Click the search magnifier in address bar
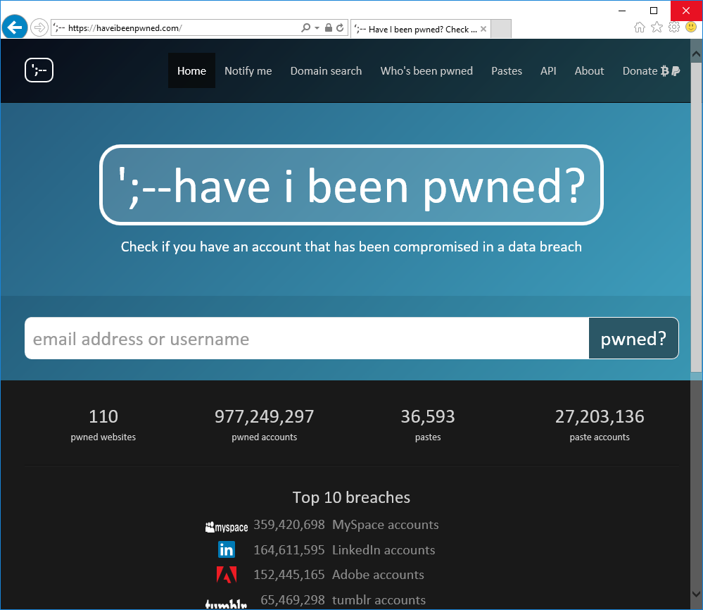The width and height of the screenshot is (703, 610). click(306, 28)
